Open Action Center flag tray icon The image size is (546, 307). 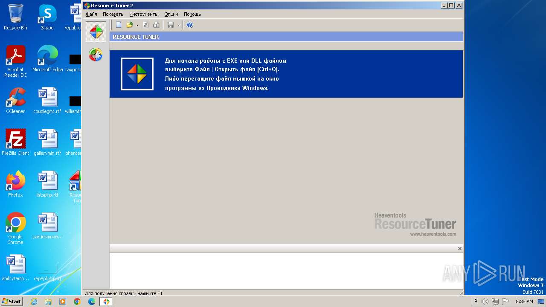[506, 301]
